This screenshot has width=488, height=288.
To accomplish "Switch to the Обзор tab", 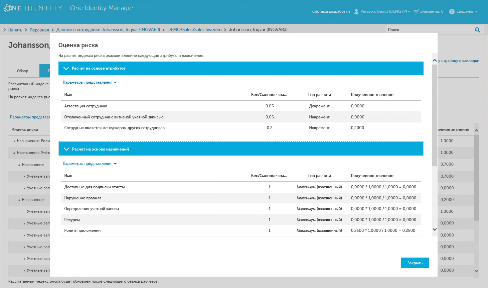I will coord(23,71).
